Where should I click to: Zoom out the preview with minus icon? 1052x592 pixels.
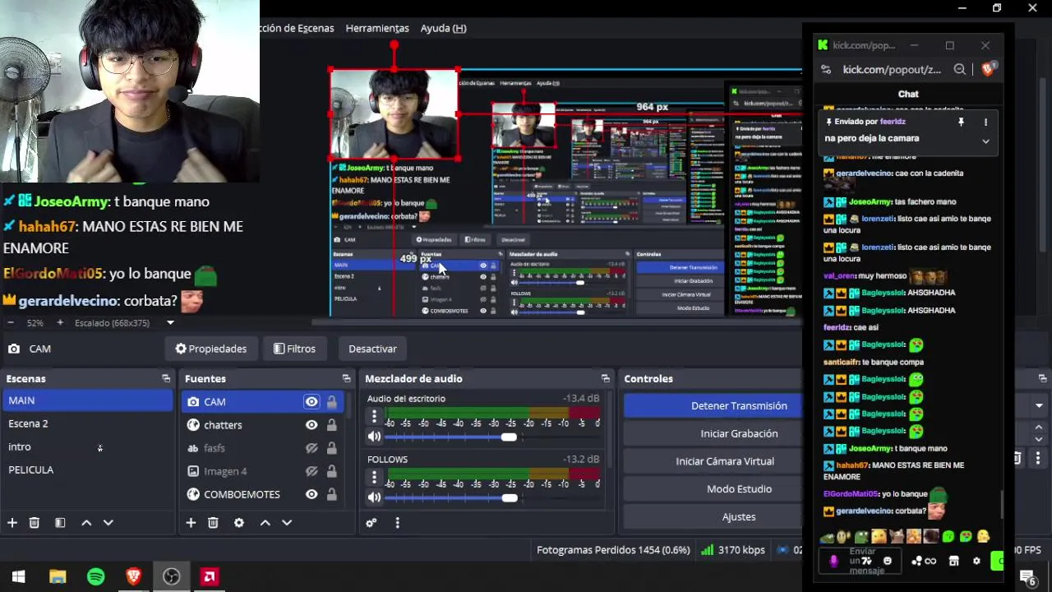[x=12, y=323]
